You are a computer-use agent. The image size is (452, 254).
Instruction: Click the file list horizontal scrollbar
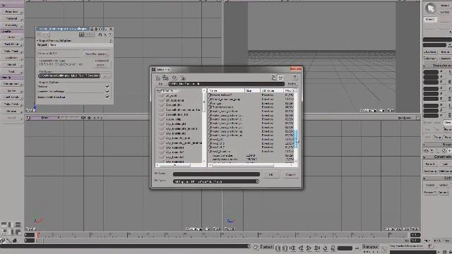[x=244, y=165]
